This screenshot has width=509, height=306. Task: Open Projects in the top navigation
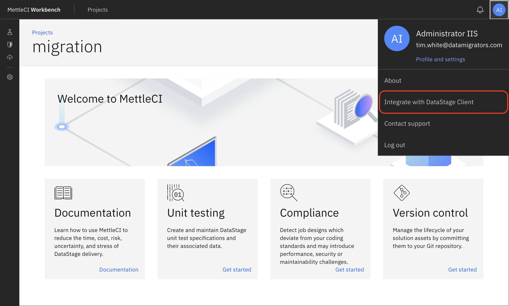(x=97, y=10)
